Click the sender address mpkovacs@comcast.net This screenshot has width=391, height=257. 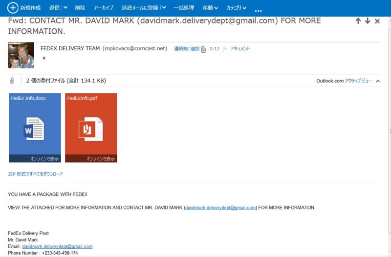[135, 48]
